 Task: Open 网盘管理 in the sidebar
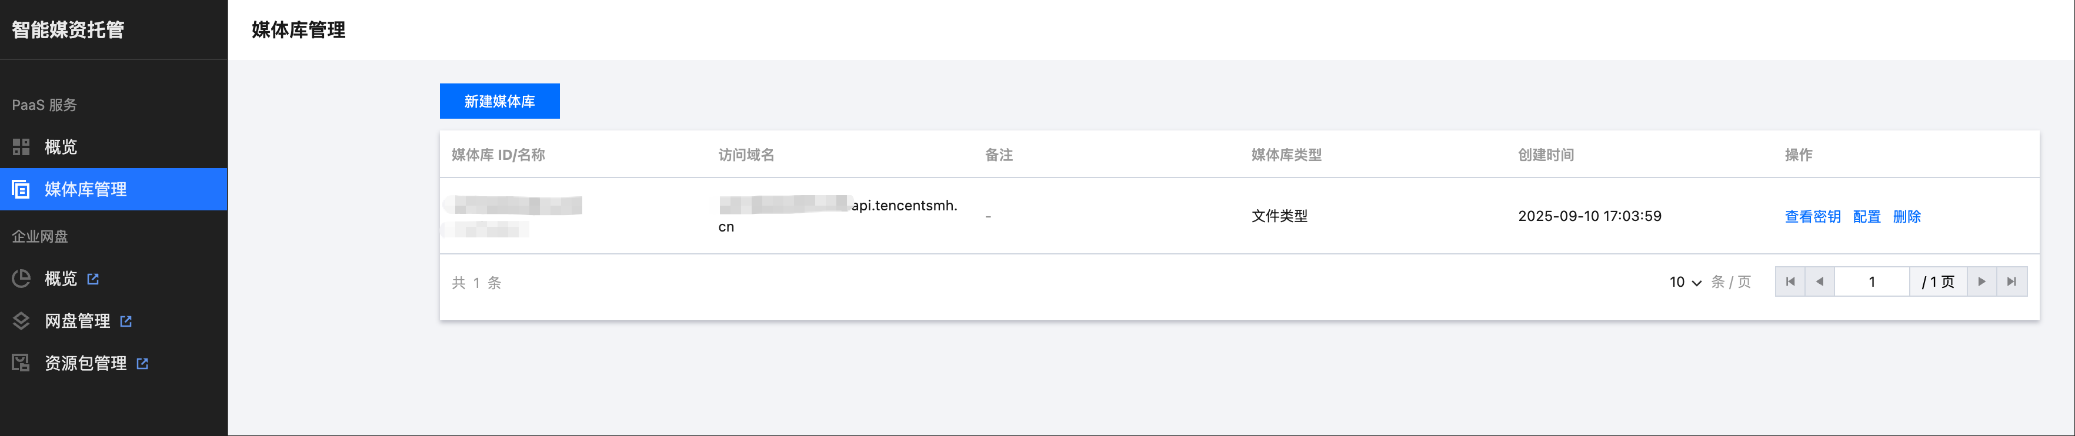pyautogui.click(x=77, y=321)
